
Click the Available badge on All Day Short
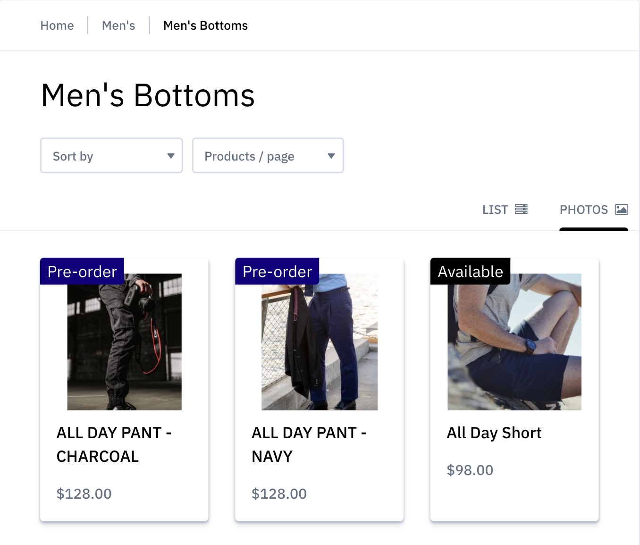(x=470, y=272)
